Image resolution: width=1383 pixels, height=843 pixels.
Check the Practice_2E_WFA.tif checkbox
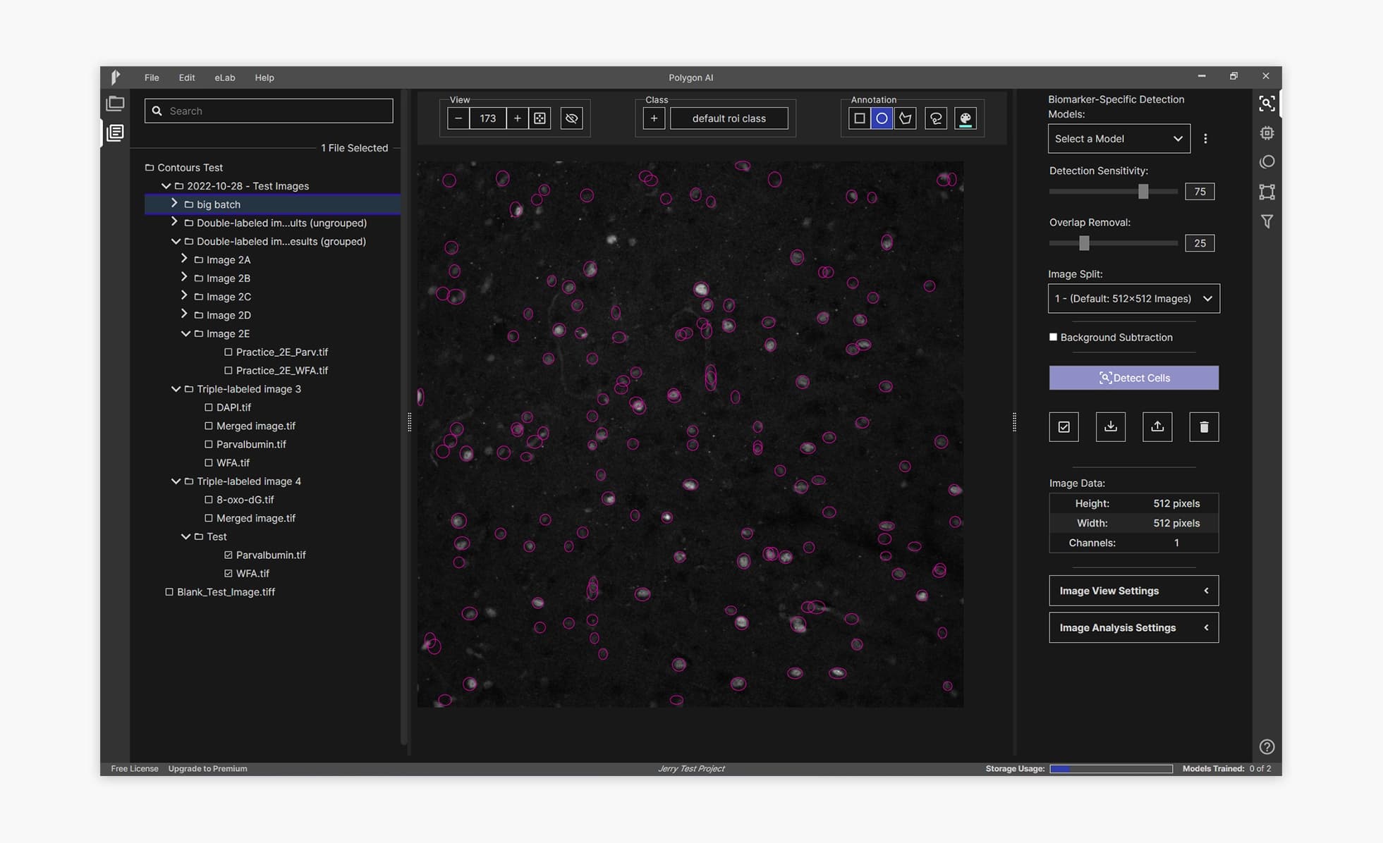click(228, 371)
